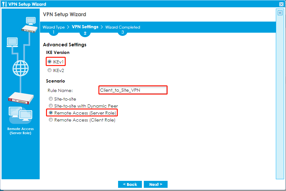Click the globe icon in the network diagram
This screenshot has height=191, width=286.
(x=21, y=67)
